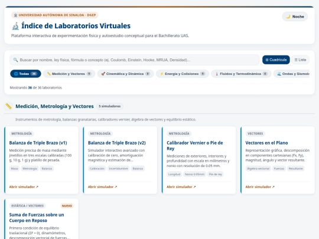This screenshot has width=319, height=239.
Task: Click Abrir simulador for Calibrador Vernier
Action: [x=181, y=186]
